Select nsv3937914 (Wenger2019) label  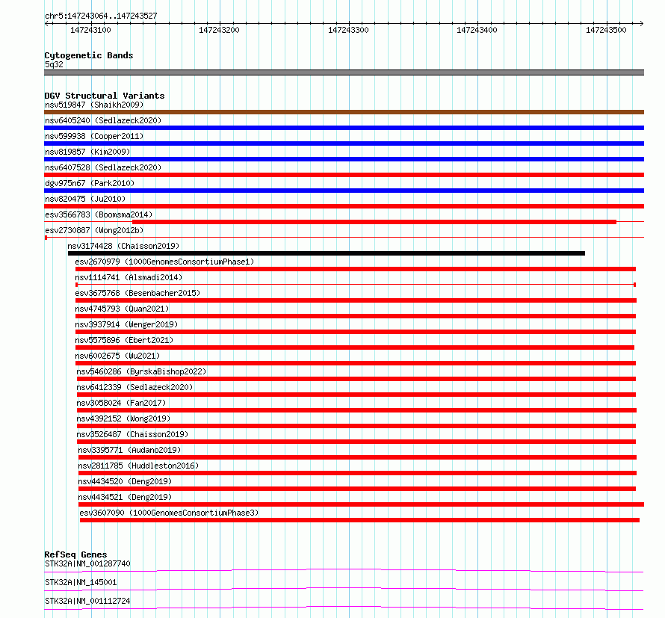pos(126,324)
